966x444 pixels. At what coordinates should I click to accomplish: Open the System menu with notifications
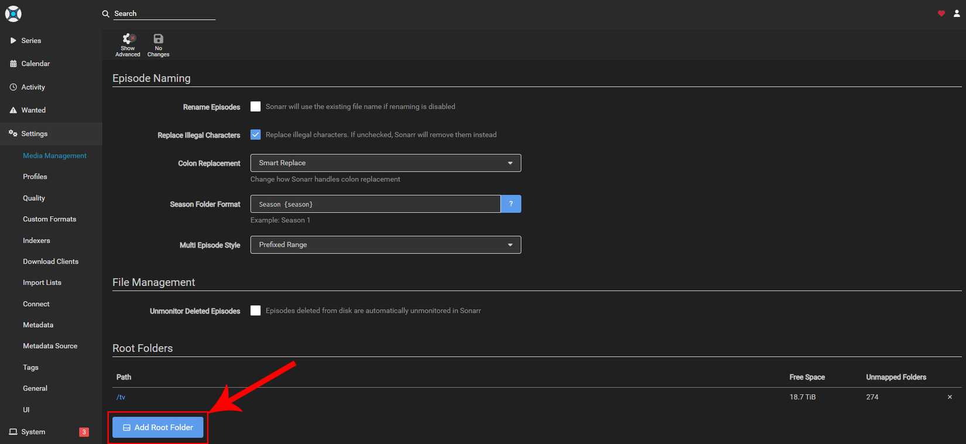click(33, 432)
